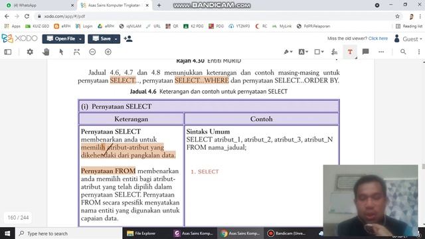Select the rectangle shape tool
This screenshot has width=425, height=239.
click(317, 52)
